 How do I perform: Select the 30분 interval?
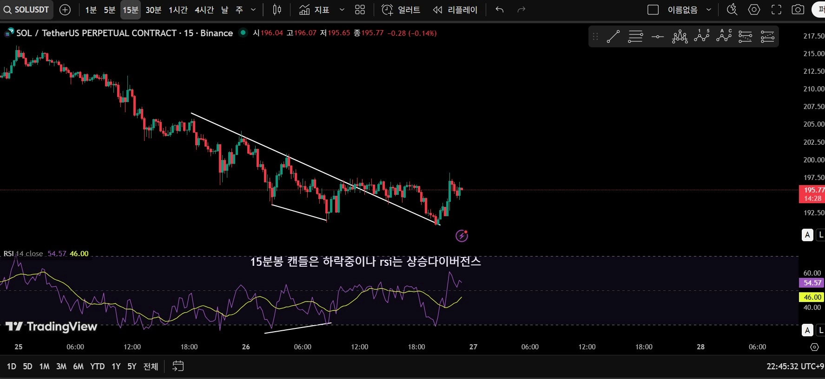click(x=153, y=10)
